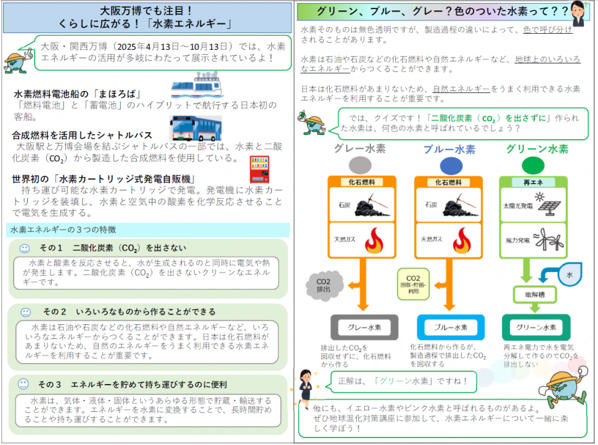Click the smiley face beside その3
This screenshot has height=445, width=598.
pos(23,384)
